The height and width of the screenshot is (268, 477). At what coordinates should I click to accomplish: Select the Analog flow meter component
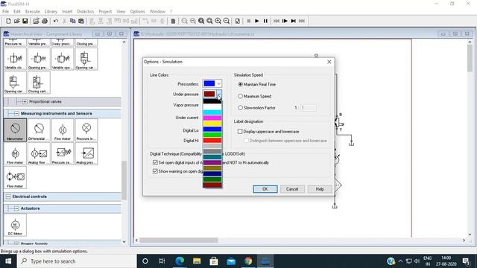pos(39,154)
